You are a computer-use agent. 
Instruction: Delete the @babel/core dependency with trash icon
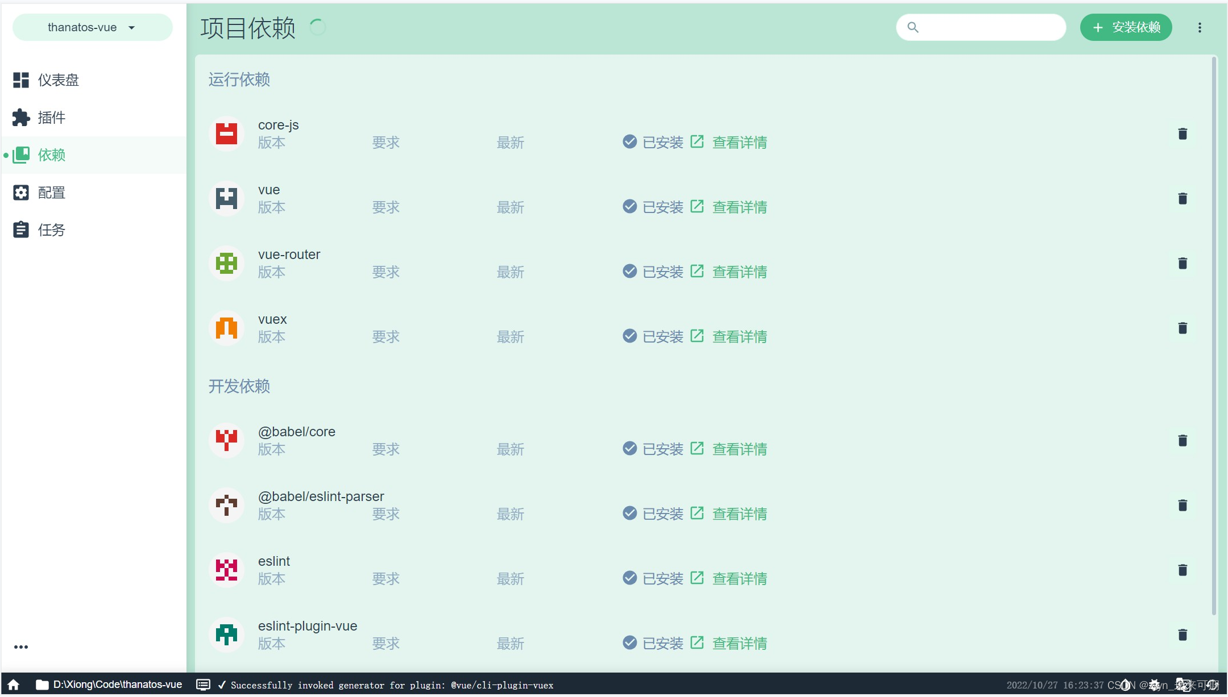[x=1183, y=441]
